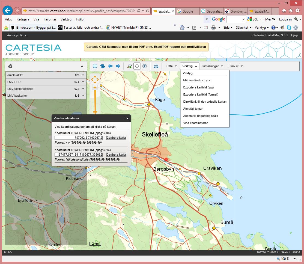This screenshot has width=304, height=264.
Task: Expand the oracle-skikt layer group
Action: tap(83, 75)
